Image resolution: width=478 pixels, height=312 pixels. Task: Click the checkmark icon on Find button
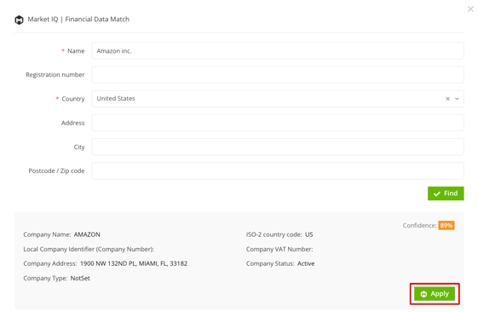(x=437, y=194)
